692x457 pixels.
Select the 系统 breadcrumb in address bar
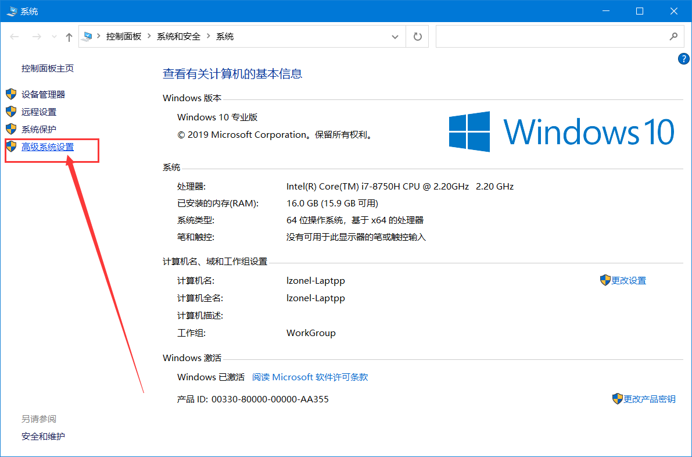coord(225,37)
